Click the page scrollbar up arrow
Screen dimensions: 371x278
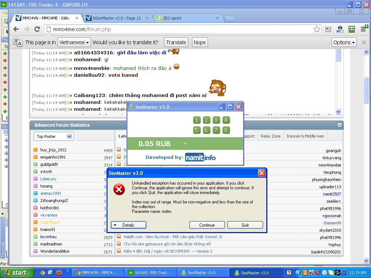tap(366, 52)
